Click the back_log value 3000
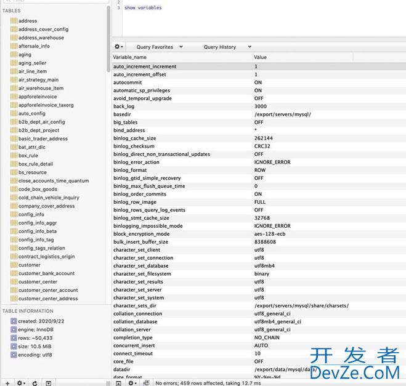 (261, 107)
